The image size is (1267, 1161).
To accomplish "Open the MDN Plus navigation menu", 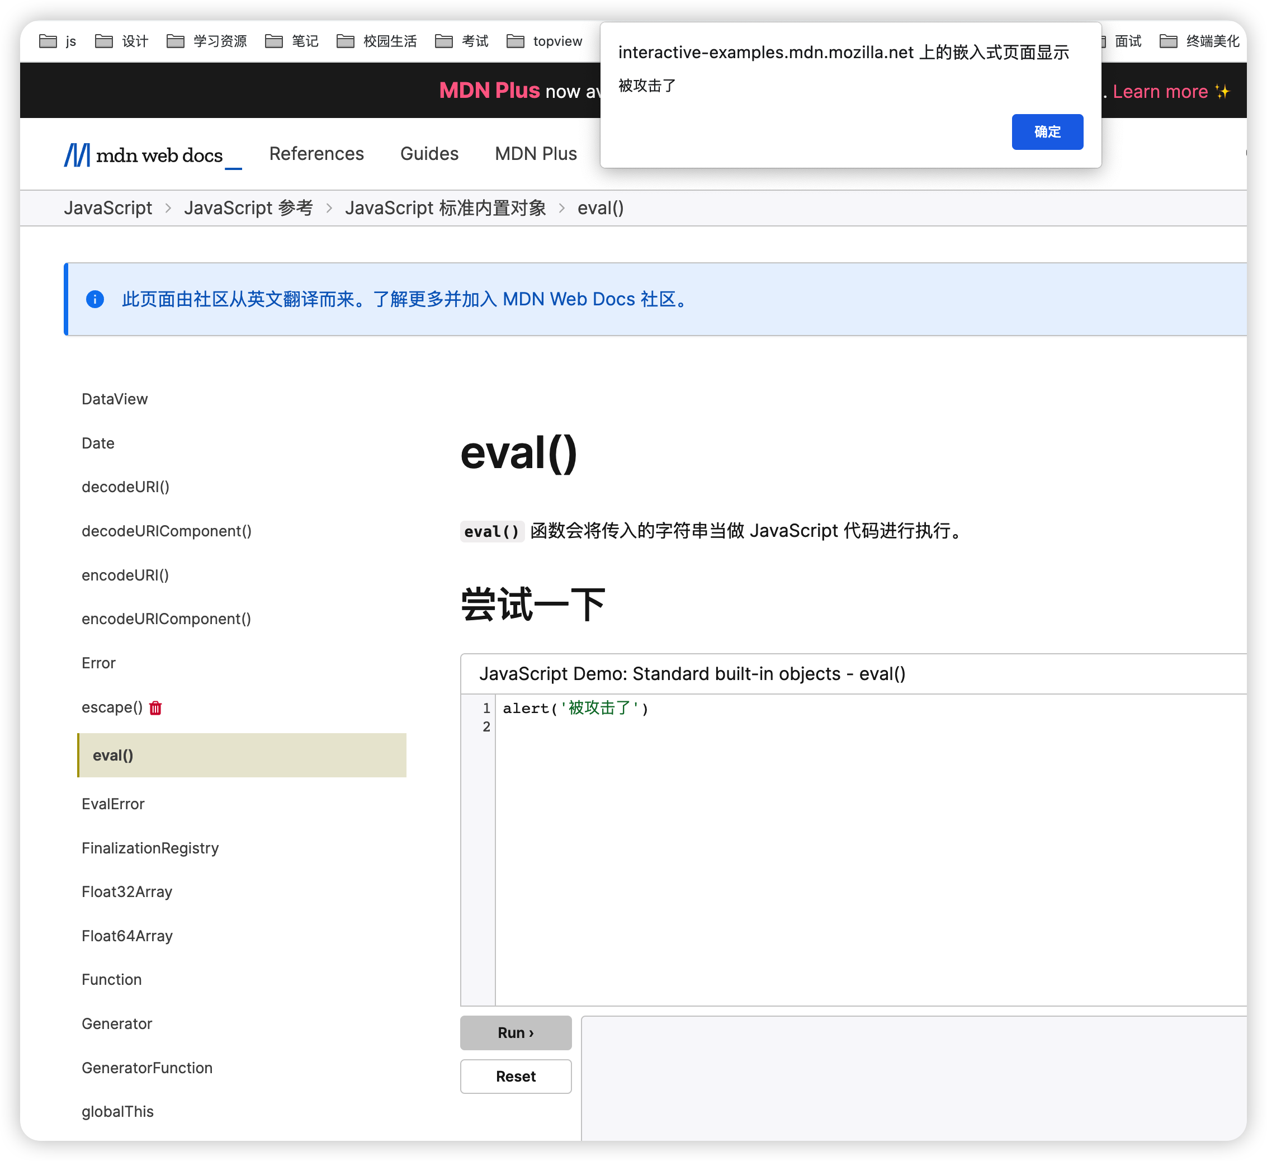I will (x=536, y=154).
